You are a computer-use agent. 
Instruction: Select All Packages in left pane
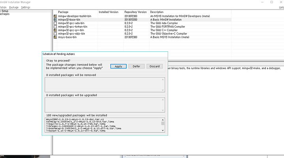(5, 14)
